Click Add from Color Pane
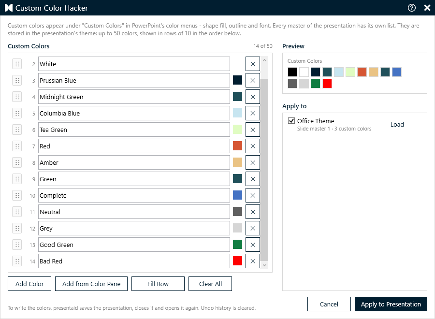Image resolution: width=435 pixels, height=319 pixels. (91, 284)
